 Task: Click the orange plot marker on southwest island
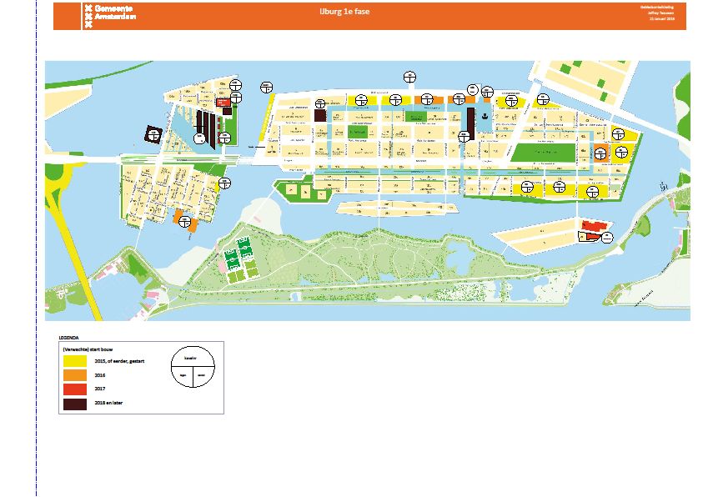(x=179, y=220)
